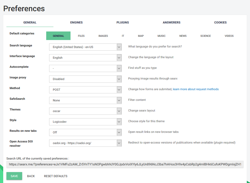Click the SAVE button
The image size is (250, 183).
(x=14, y=176)
